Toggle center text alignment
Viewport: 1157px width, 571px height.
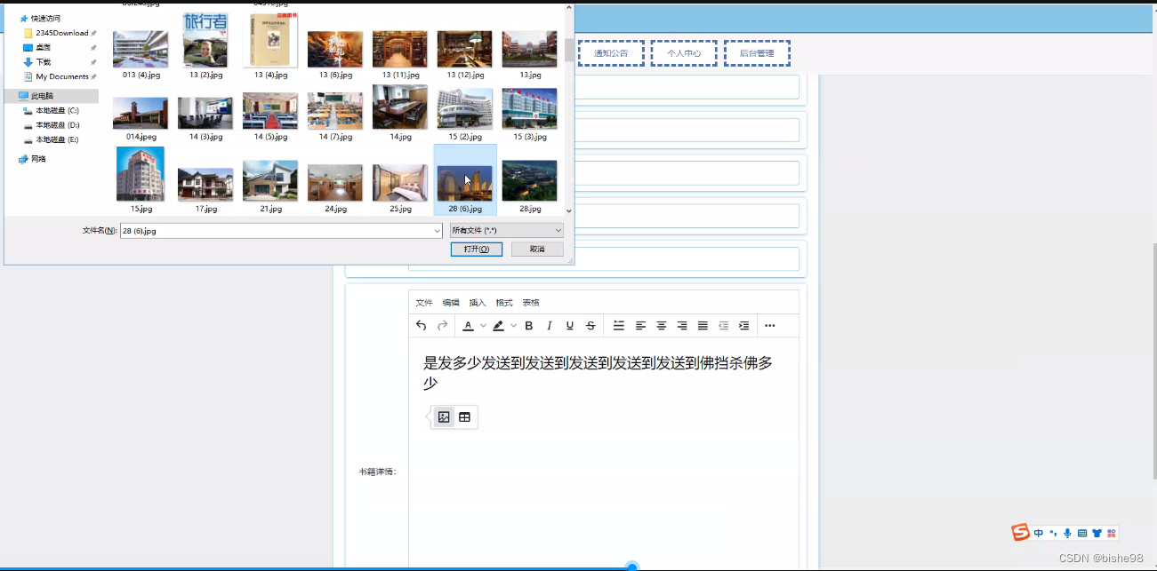(662, 326)
